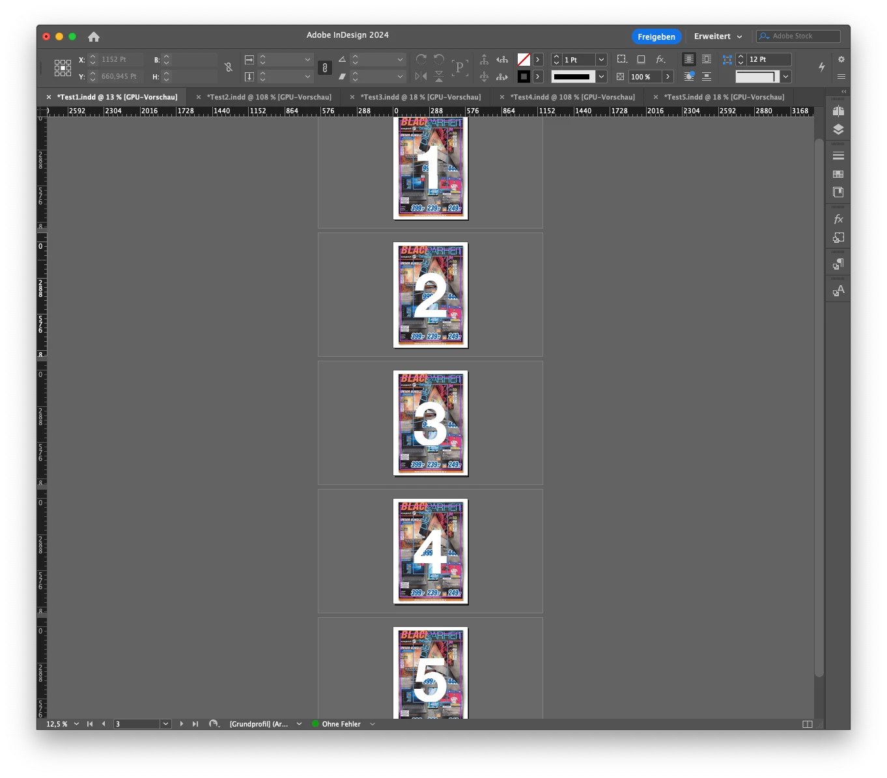
Task: Toggle jump object text wrap
Action: click(x=707, y=76)
